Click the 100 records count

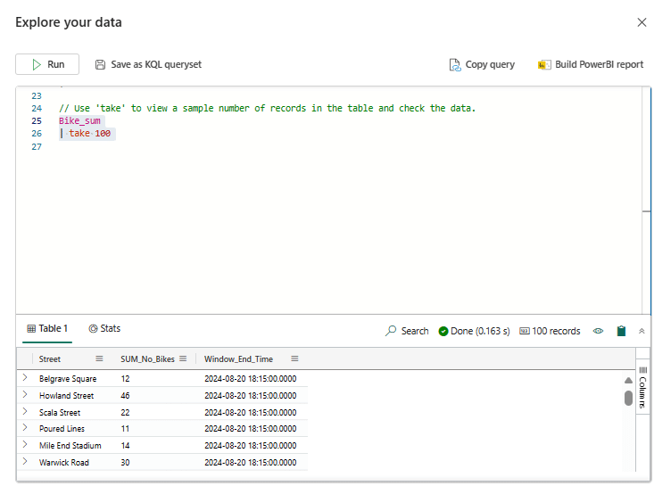550,331
